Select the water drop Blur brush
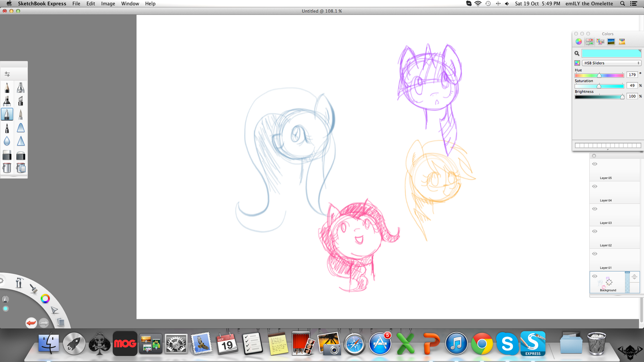The height and width of the screenshot is (362, 644). [7, 141]
